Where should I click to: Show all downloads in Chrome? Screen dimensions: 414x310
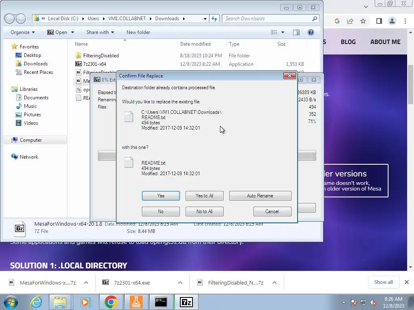pyautogui.click(x=383, y=282)
